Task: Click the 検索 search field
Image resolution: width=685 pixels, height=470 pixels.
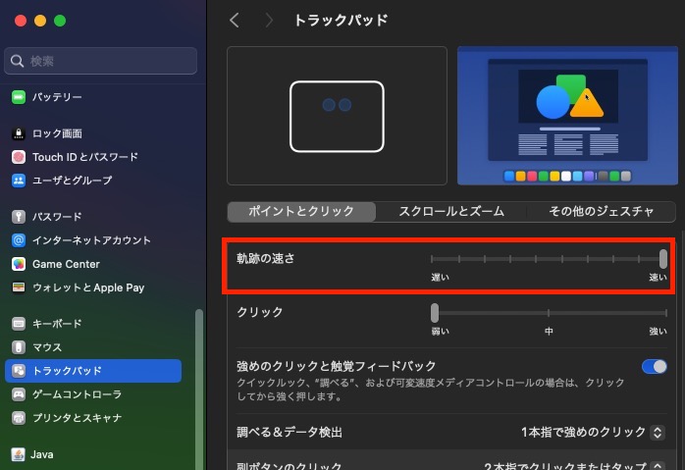Action: [x=101, y=61]
